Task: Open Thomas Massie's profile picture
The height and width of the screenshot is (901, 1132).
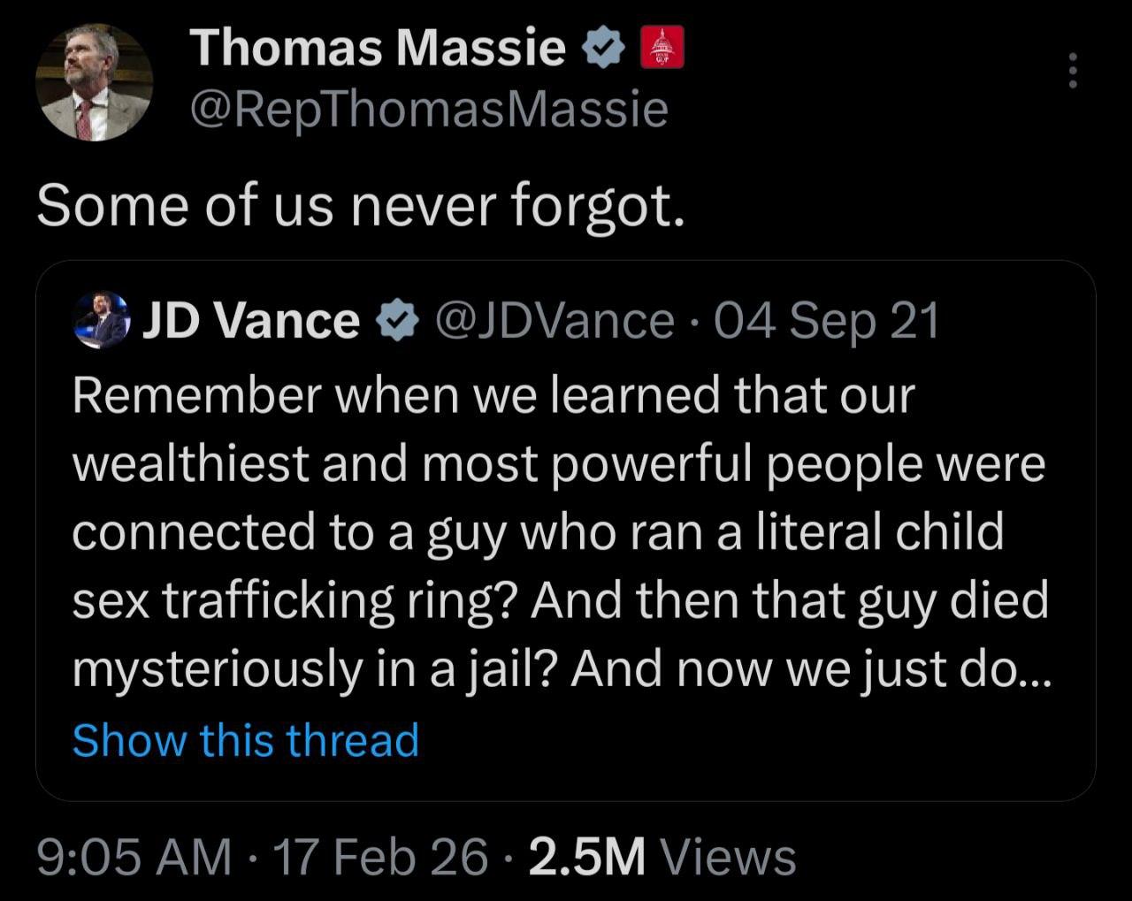Action: [x=94, y=82]
